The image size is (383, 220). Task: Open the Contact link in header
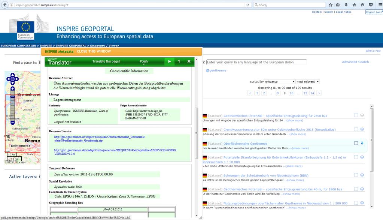[x=317, y=12]
